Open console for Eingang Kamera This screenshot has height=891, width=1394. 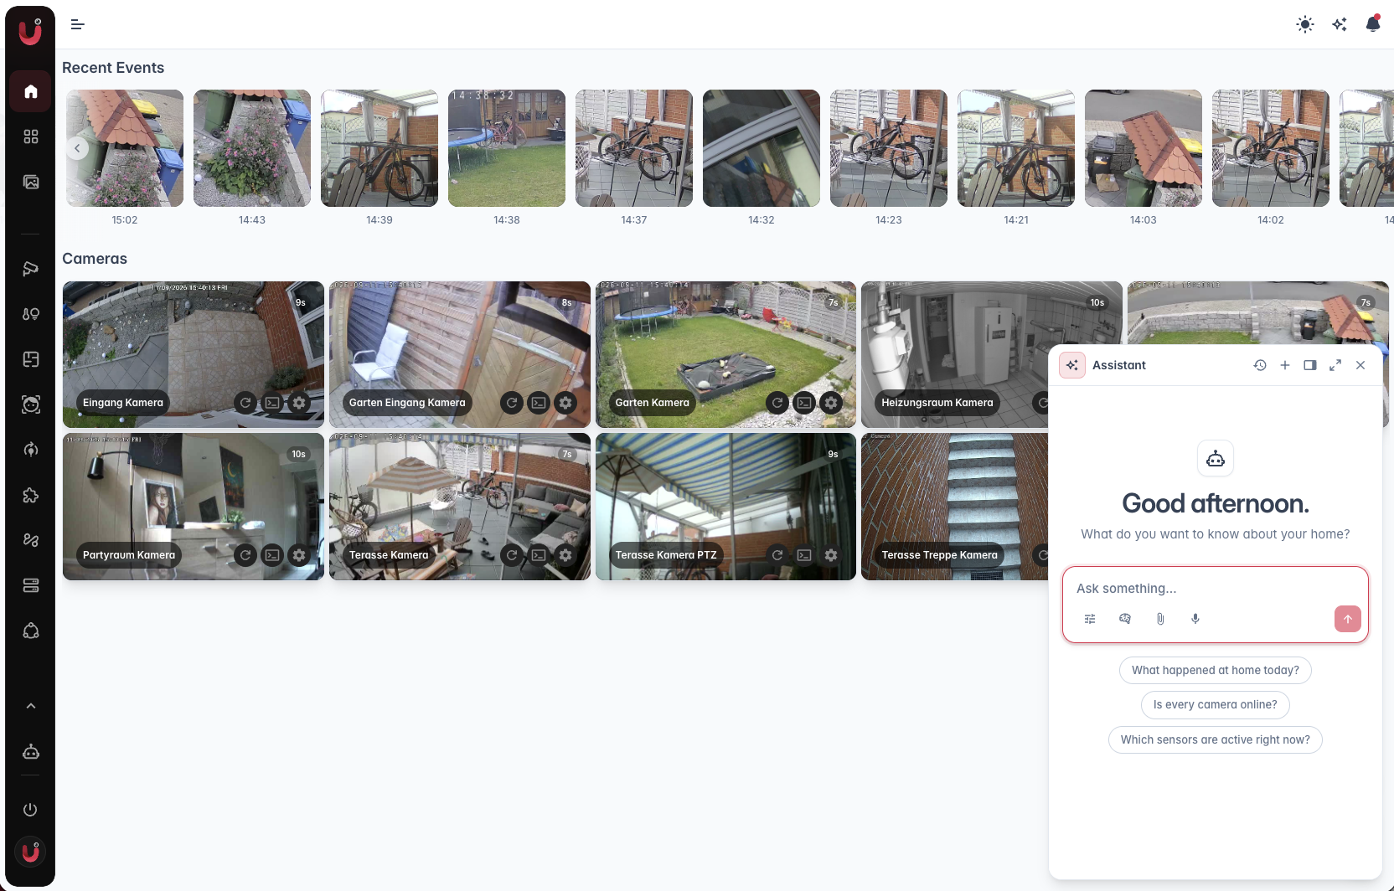pos(272,403)
